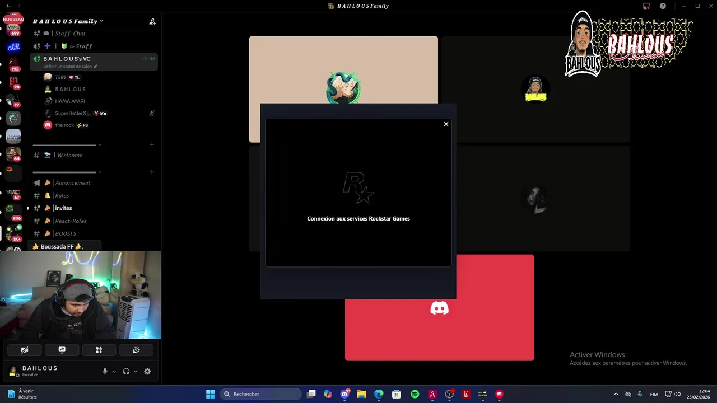Open the À venir Résultats widget
The width and height of the screenshot is (717, 403).
[x=22, y=394]
